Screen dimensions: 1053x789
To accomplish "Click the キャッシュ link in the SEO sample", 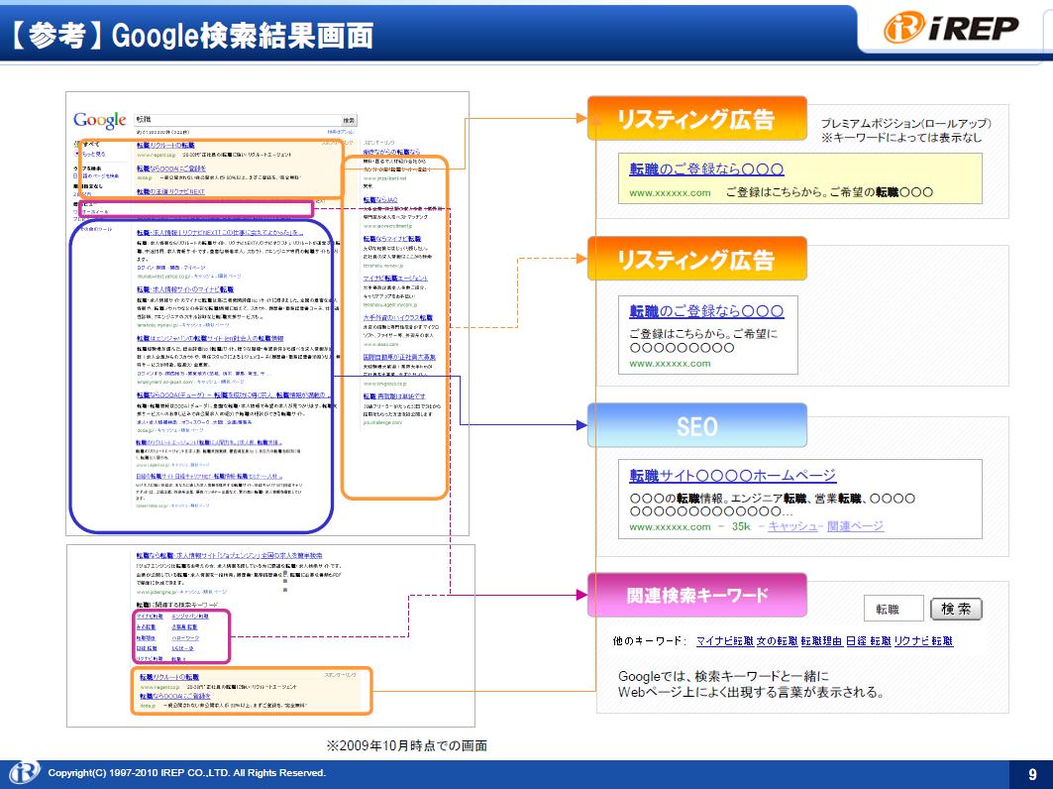I will (792, 526).
